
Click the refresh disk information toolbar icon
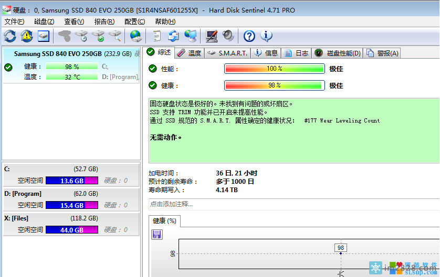(x=10, y=36)
